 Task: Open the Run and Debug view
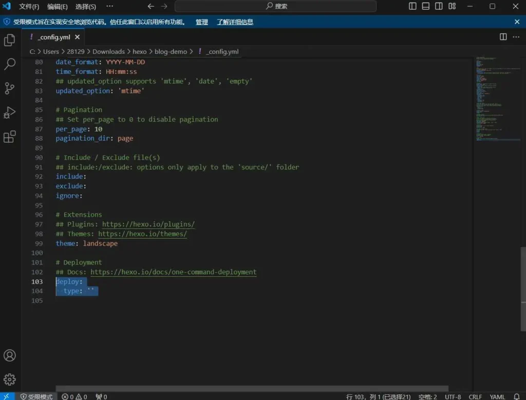(x=10, y=112)
